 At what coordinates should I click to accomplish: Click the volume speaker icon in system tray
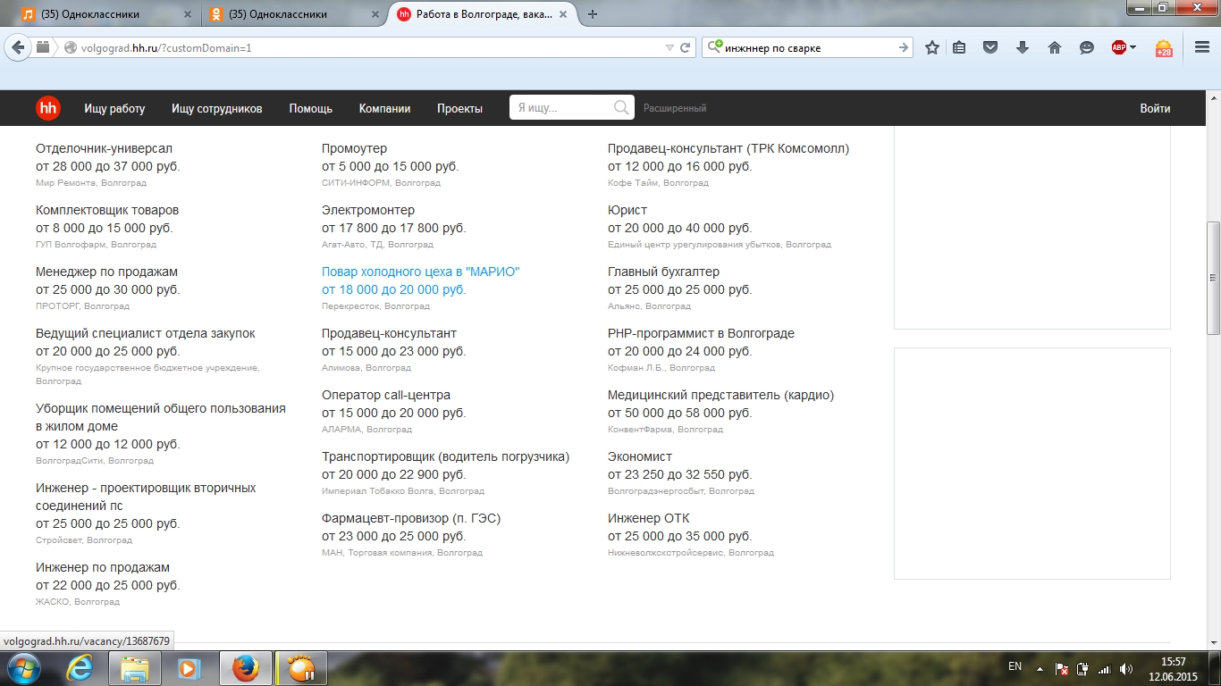pos(1126,668)
